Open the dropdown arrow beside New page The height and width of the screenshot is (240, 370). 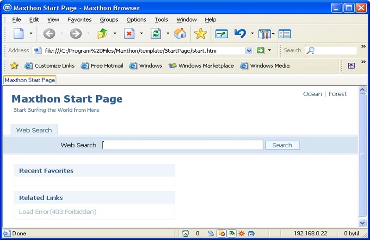coord(31,33)
